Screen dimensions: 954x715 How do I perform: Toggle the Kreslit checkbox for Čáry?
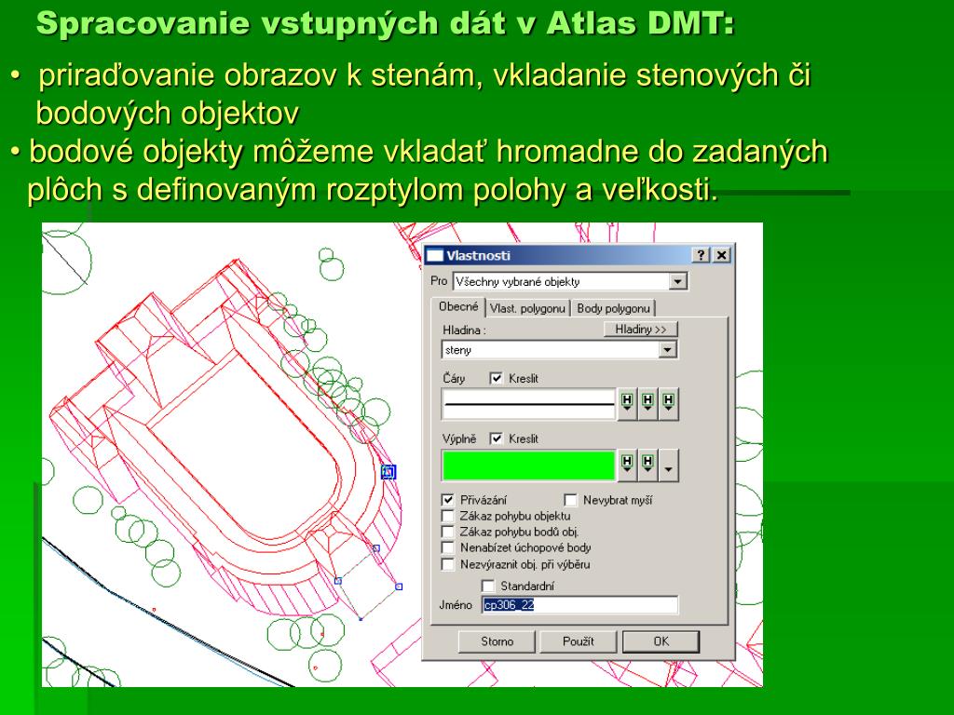coord(496,378)
